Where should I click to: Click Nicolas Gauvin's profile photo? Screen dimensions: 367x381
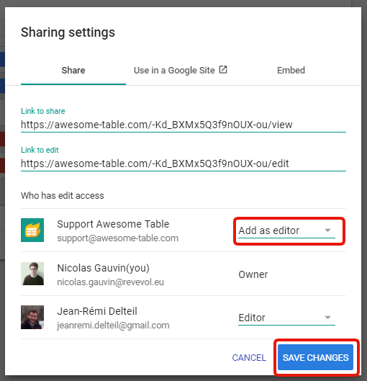click(x=32, y=274)
